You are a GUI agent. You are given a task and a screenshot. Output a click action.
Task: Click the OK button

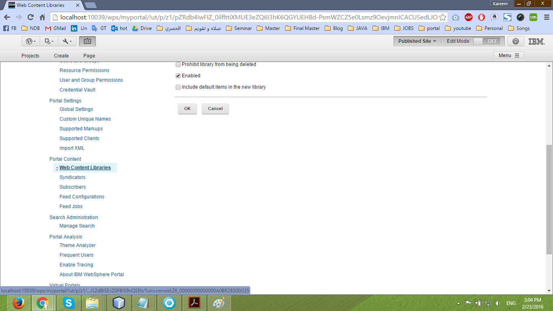click(187, 109)
